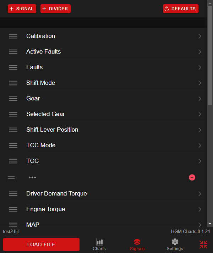Open the Selected Gear chevron arrow
Image resolution: width=213 pixels, height=253 pixels.
200,114
